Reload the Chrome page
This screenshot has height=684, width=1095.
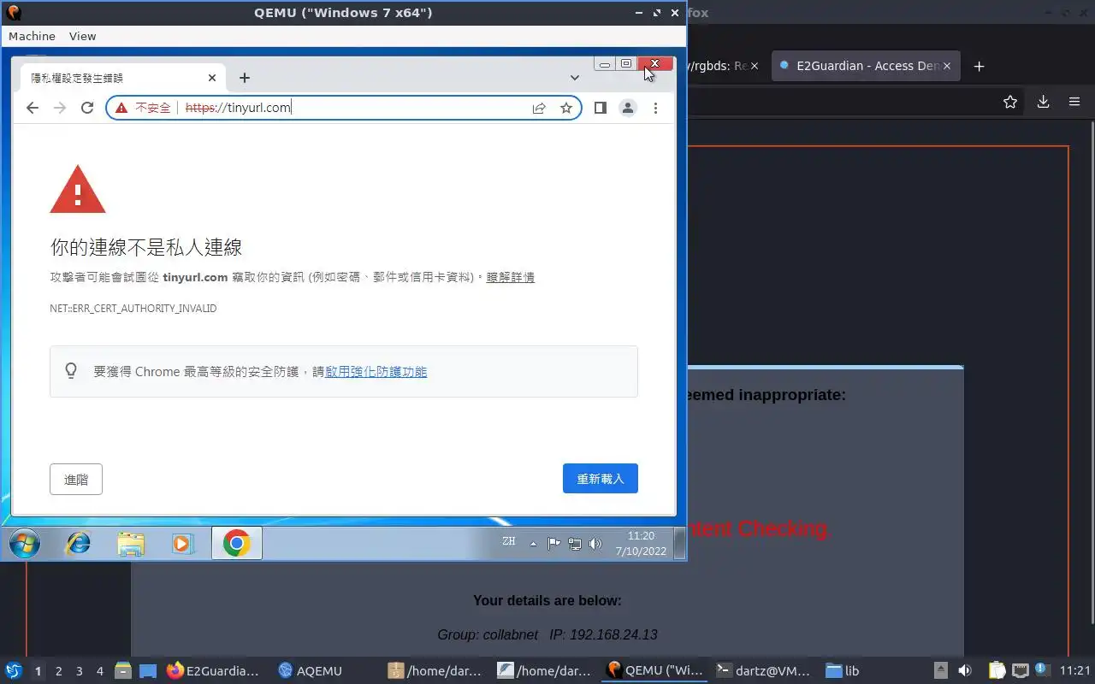coord(86,108)
